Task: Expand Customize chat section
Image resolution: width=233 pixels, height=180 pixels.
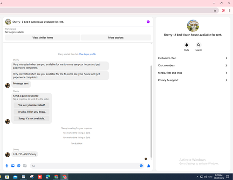Action: coord(193,58)
